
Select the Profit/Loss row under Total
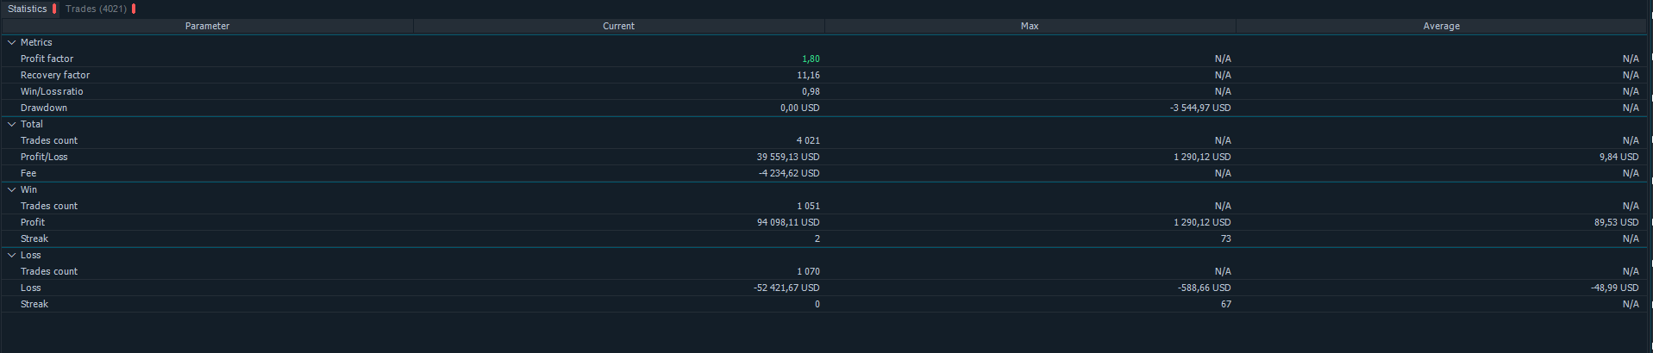[44, 157]
